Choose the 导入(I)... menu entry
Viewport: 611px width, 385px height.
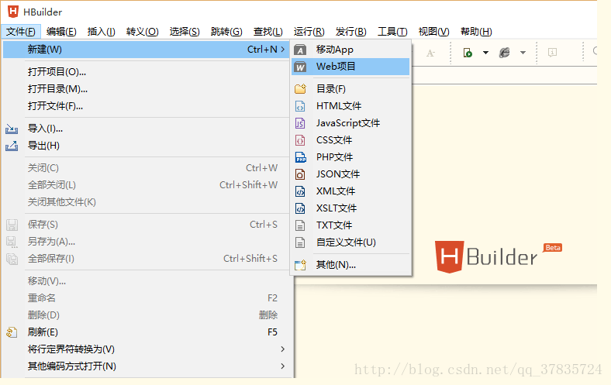[146, 129]
